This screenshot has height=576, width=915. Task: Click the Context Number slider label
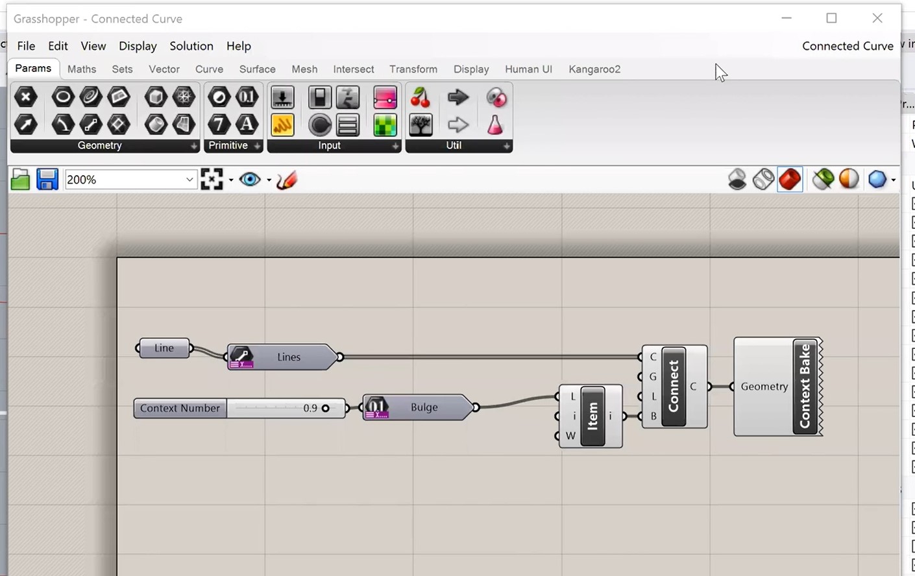(x=180, y=408)
